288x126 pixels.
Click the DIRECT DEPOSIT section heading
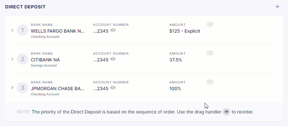(x=25, y=7)
